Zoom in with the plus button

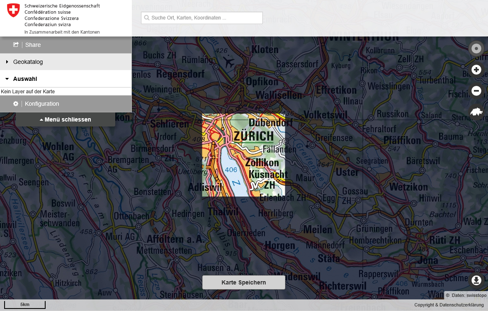tap(476, 70)
